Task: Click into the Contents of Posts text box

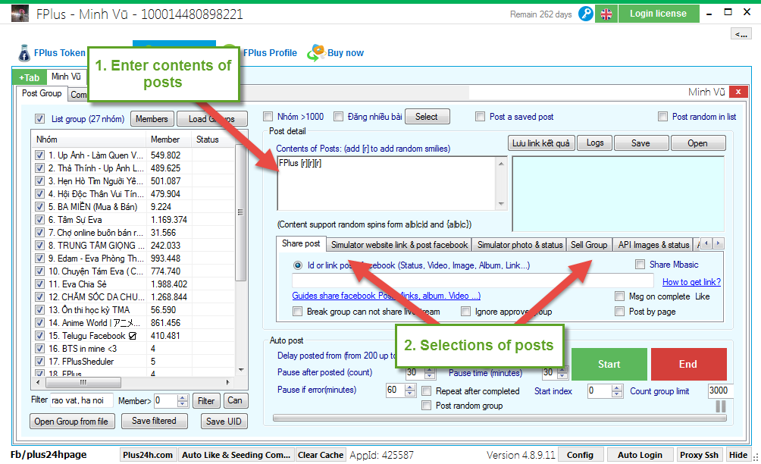Action: pos(387,183)
